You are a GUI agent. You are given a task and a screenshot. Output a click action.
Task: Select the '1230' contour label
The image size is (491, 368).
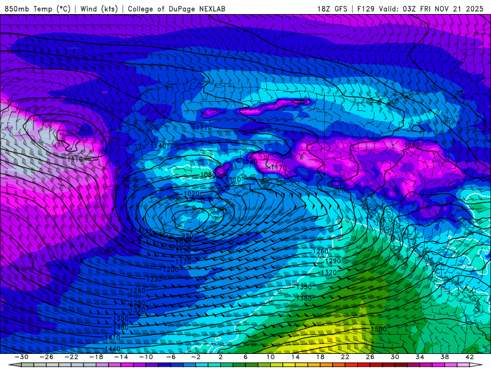click(x=154, y=279)
